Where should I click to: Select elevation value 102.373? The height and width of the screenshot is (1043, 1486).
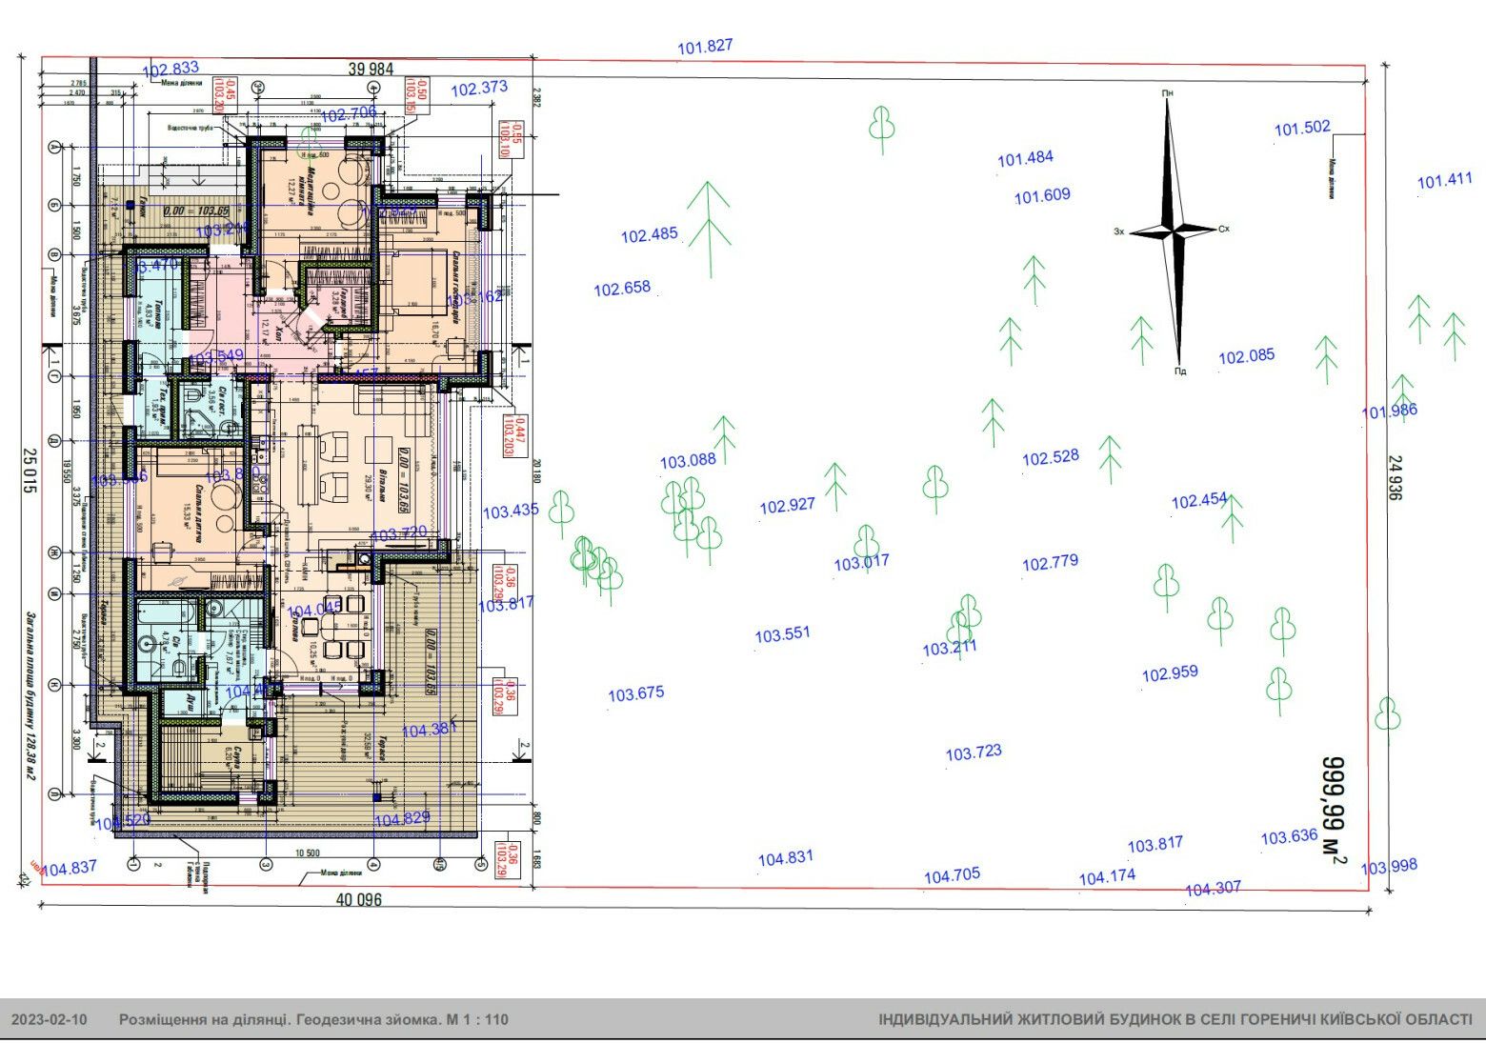point(479,89)
